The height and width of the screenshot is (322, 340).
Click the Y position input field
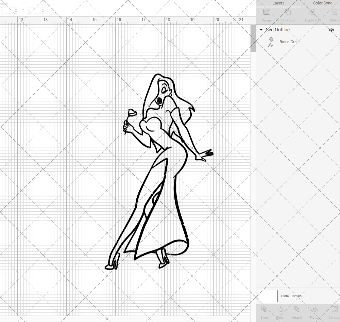(x=34, y=10)
